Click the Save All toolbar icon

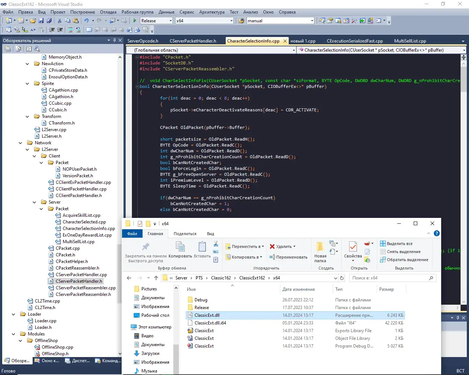point(49,21)
